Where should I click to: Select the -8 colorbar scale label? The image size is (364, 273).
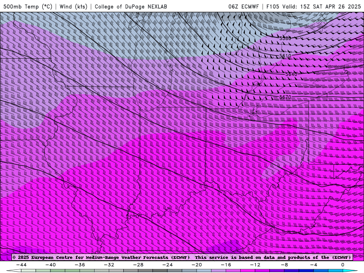point(285,265)
